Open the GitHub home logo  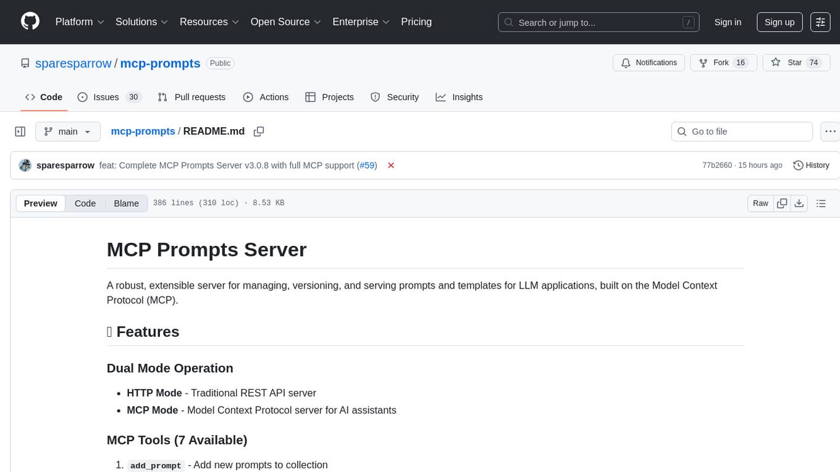(30, 22)
